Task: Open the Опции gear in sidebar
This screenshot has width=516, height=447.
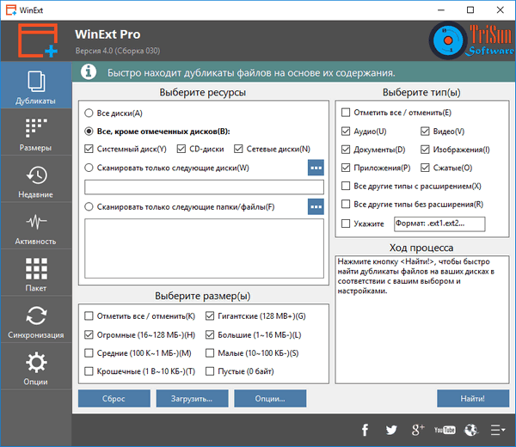Action: click(x=36, y=366)
